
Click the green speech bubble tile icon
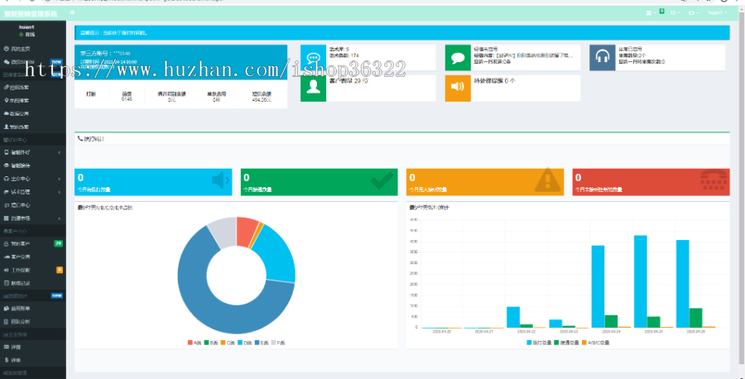457,59
